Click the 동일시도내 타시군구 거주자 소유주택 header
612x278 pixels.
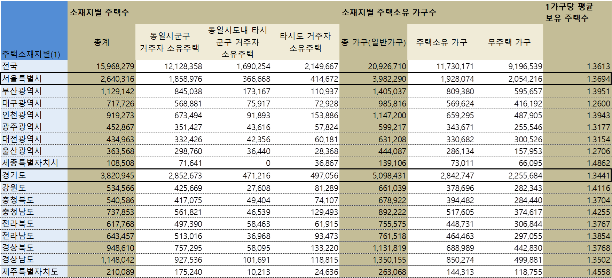237,42
